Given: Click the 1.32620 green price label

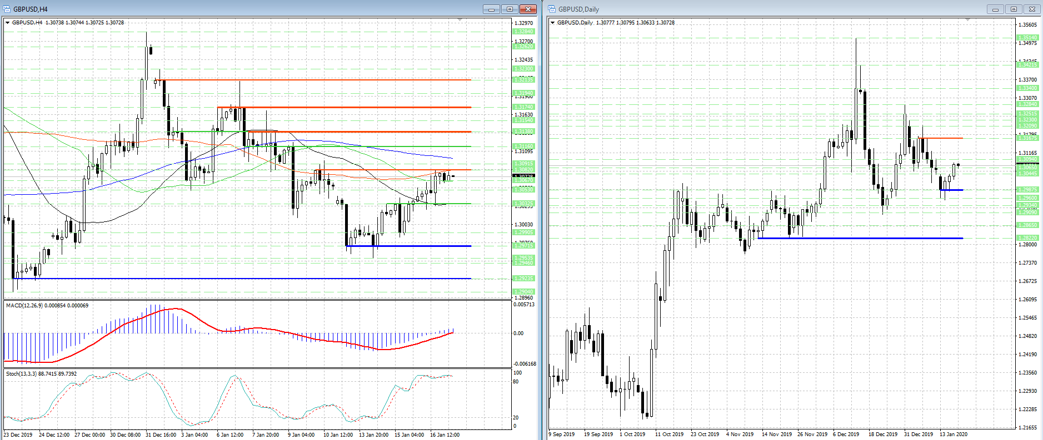Looking at the screenshot, I should [x=523, y=47].
